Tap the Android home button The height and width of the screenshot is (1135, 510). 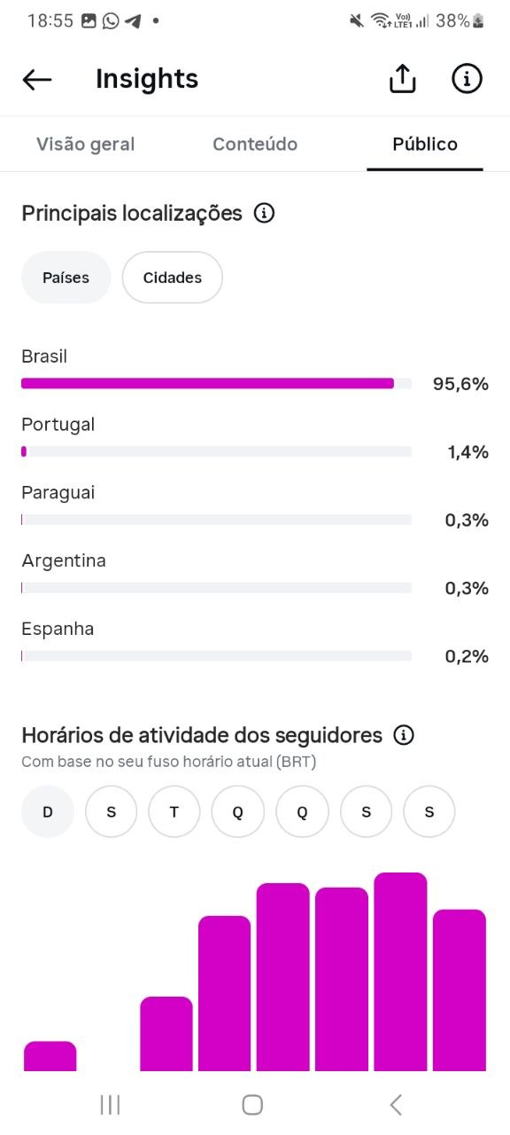[x=252, y=1104]
